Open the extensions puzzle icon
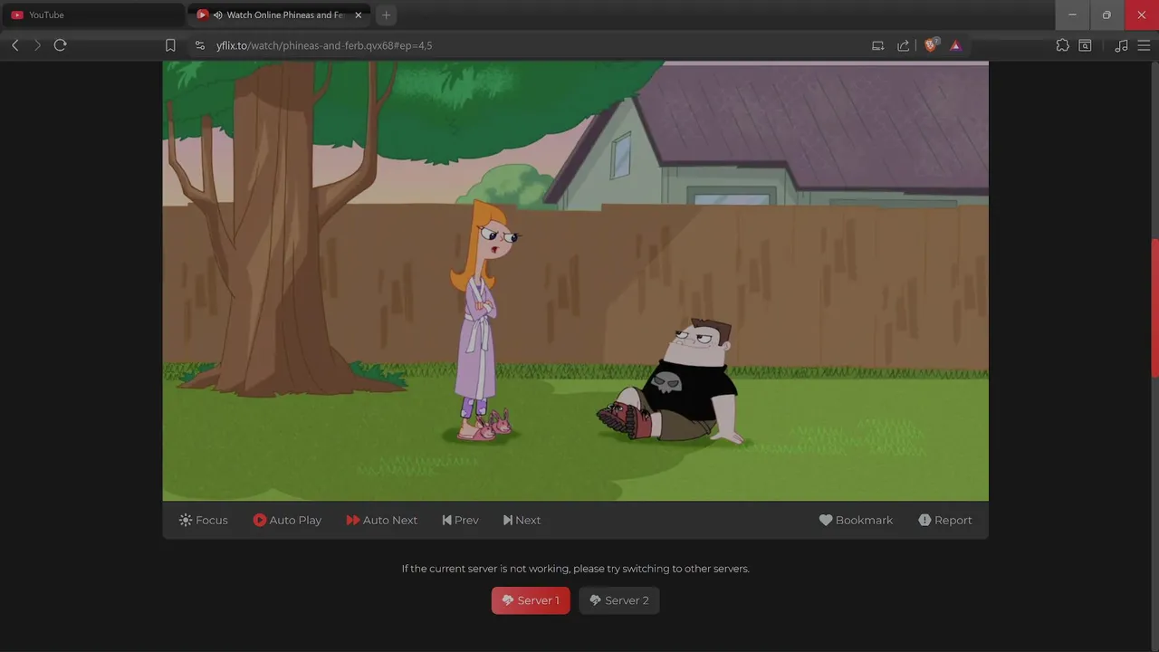 (1062, 45)
